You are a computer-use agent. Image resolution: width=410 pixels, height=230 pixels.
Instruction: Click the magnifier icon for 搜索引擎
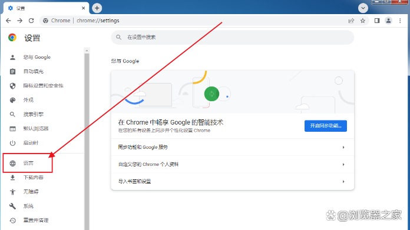point(12,114)
